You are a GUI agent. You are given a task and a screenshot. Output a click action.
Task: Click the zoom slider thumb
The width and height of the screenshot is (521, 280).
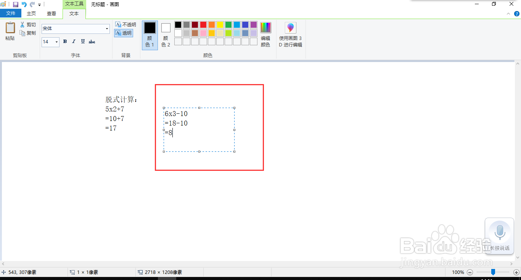[493, 272]
